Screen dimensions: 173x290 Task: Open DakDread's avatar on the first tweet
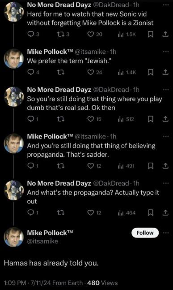click(x=14, y=12)
